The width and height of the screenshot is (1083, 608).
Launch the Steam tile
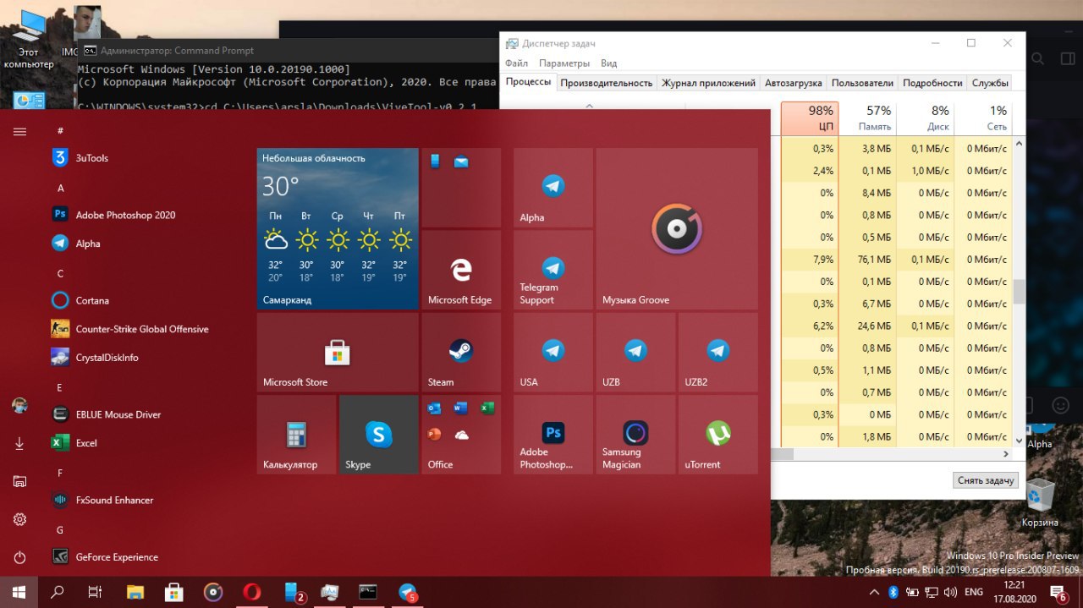click(x=461, y=352)
